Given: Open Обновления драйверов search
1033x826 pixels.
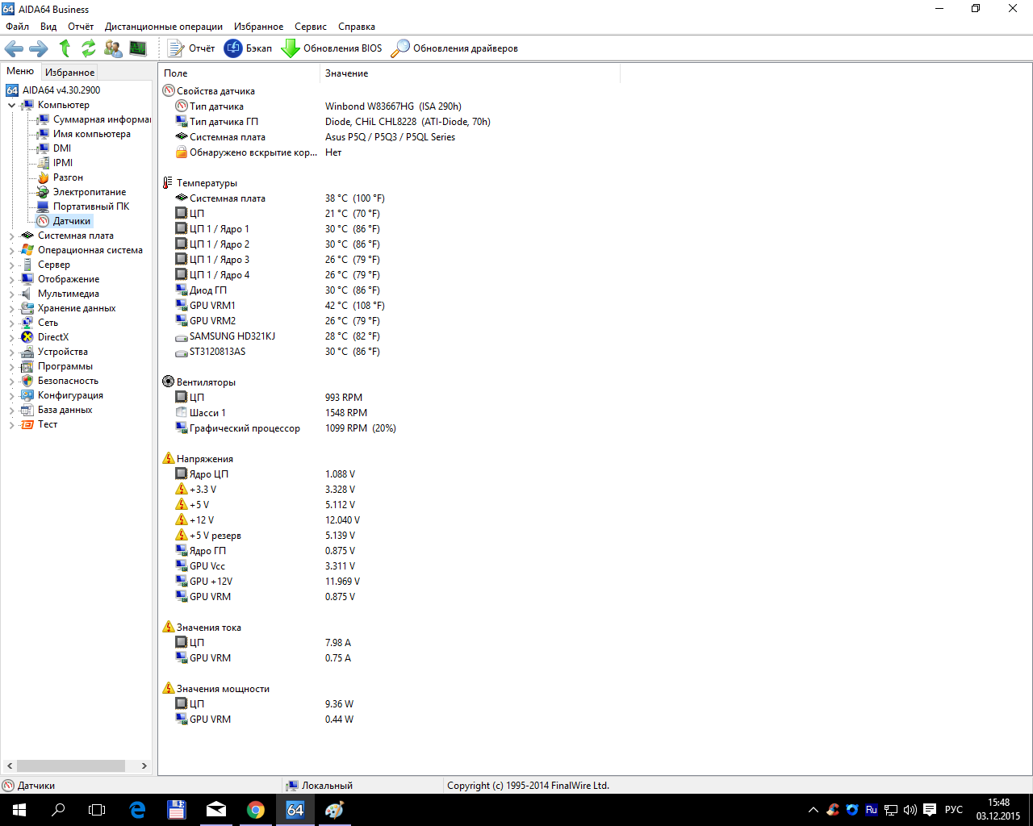Looking at the screenshot, I should tap(454, 48).
